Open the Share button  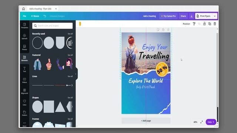(x=183, y=16)
